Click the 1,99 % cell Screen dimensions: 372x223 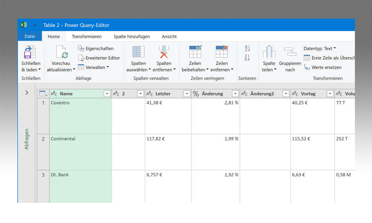(215, 152)
